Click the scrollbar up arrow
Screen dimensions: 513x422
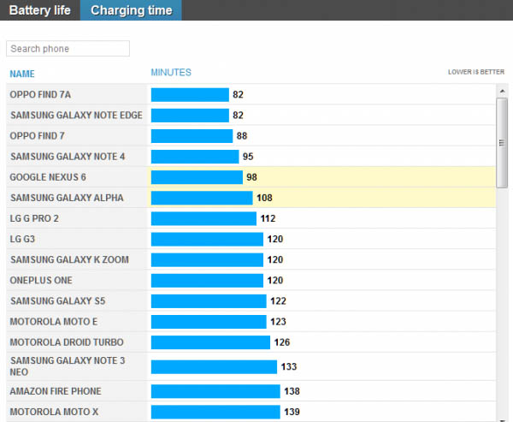click(502, 92)
